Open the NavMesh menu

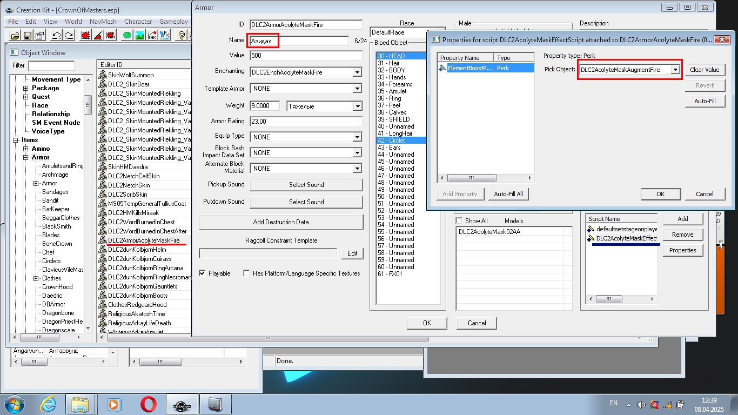(102, 22)
